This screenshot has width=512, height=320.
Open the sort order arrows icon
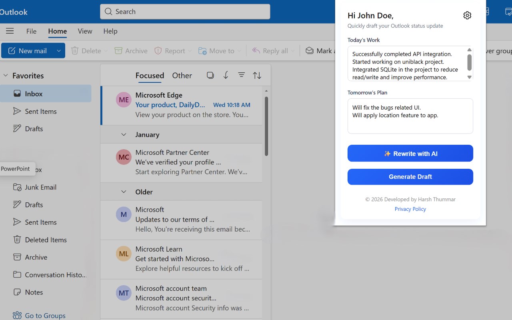click(x=257, y=75)
